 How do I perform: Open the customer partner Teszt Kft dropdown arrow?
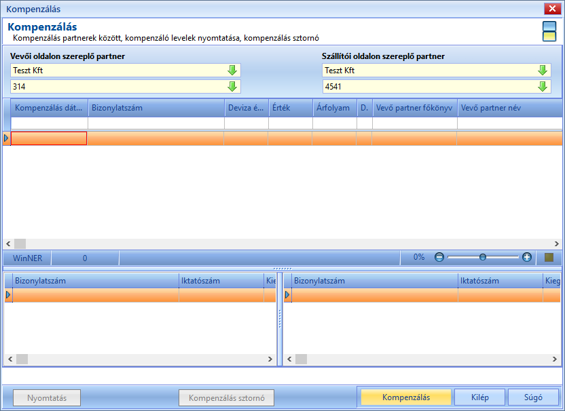[x=232, y=70]
